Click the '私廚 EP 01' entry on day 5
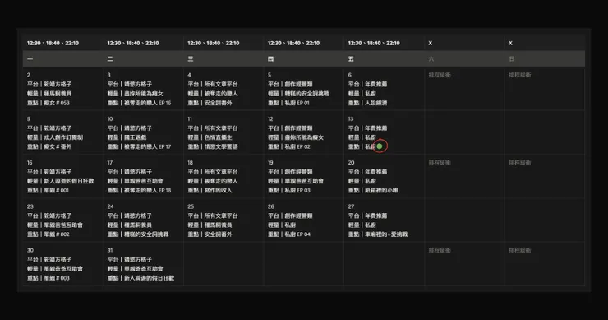608x320 pixels. (x=297, y=103)
